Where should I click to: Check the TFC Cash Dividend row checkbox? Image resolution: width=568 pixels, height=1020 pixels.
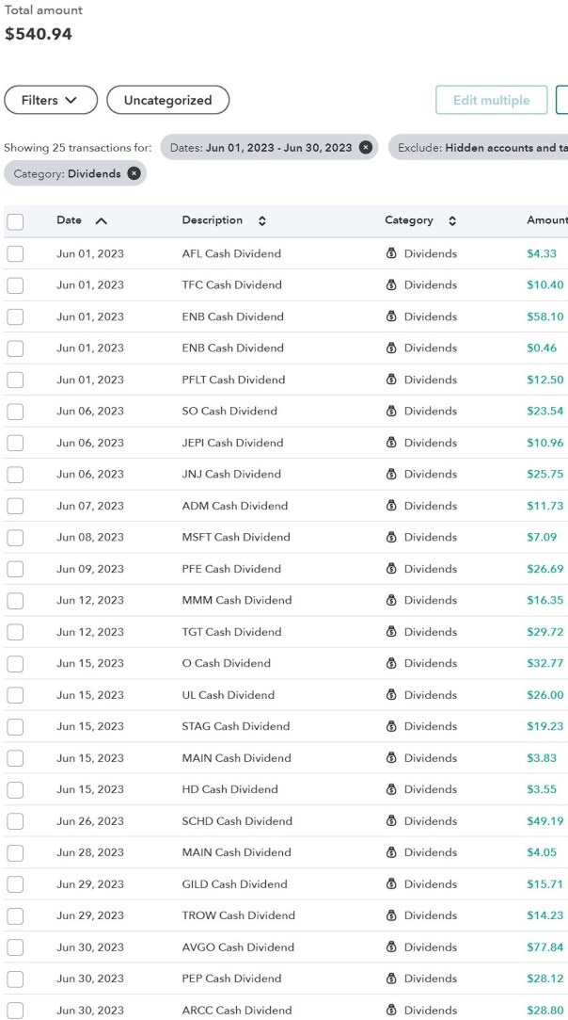pos(15,285)
